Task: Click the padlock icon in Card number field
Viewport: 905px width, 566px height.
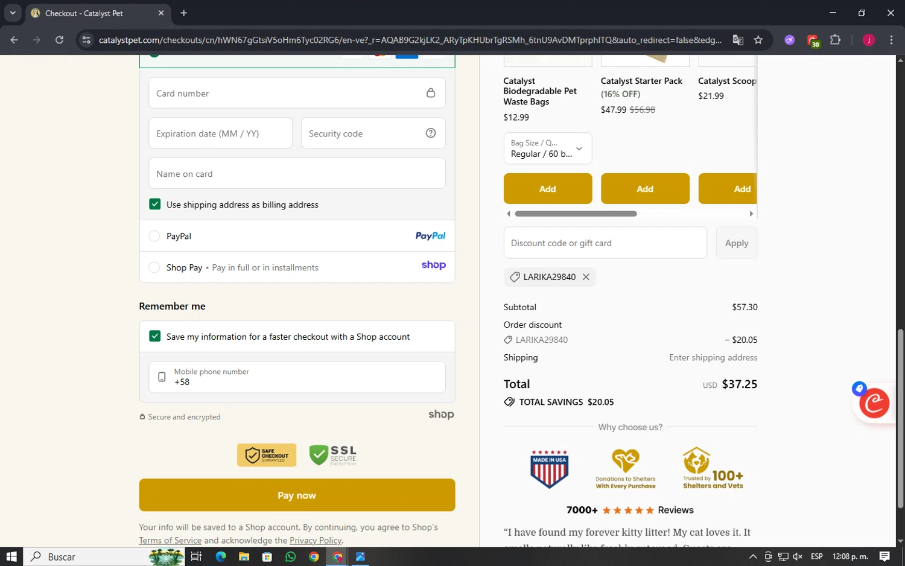Action: pyautogui.click(x=431, y=93)
